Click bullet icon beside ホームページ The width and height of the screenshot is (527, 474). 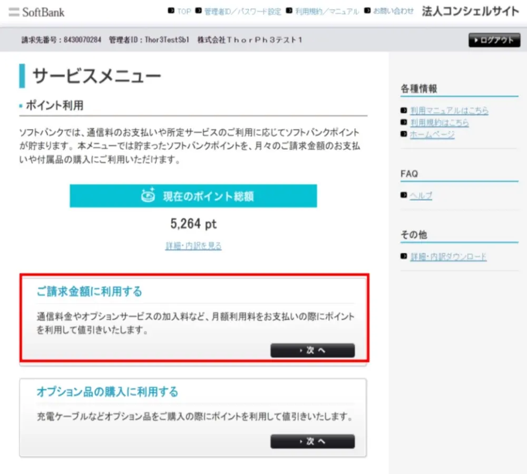404,134
